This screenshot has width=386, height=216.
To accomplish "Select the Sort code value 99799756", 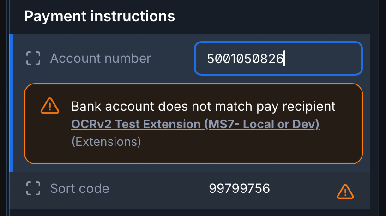I will 239,189.
